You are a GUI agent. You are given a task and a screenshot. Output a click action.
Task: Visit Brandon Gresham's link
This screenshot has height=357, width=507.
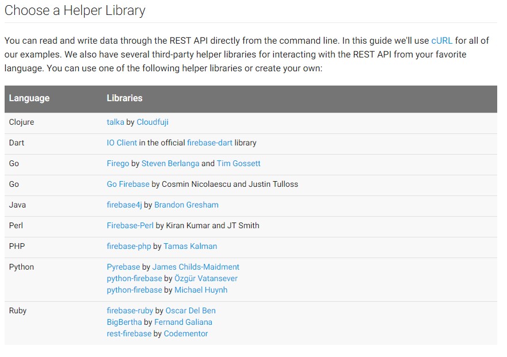pos(186,205)
